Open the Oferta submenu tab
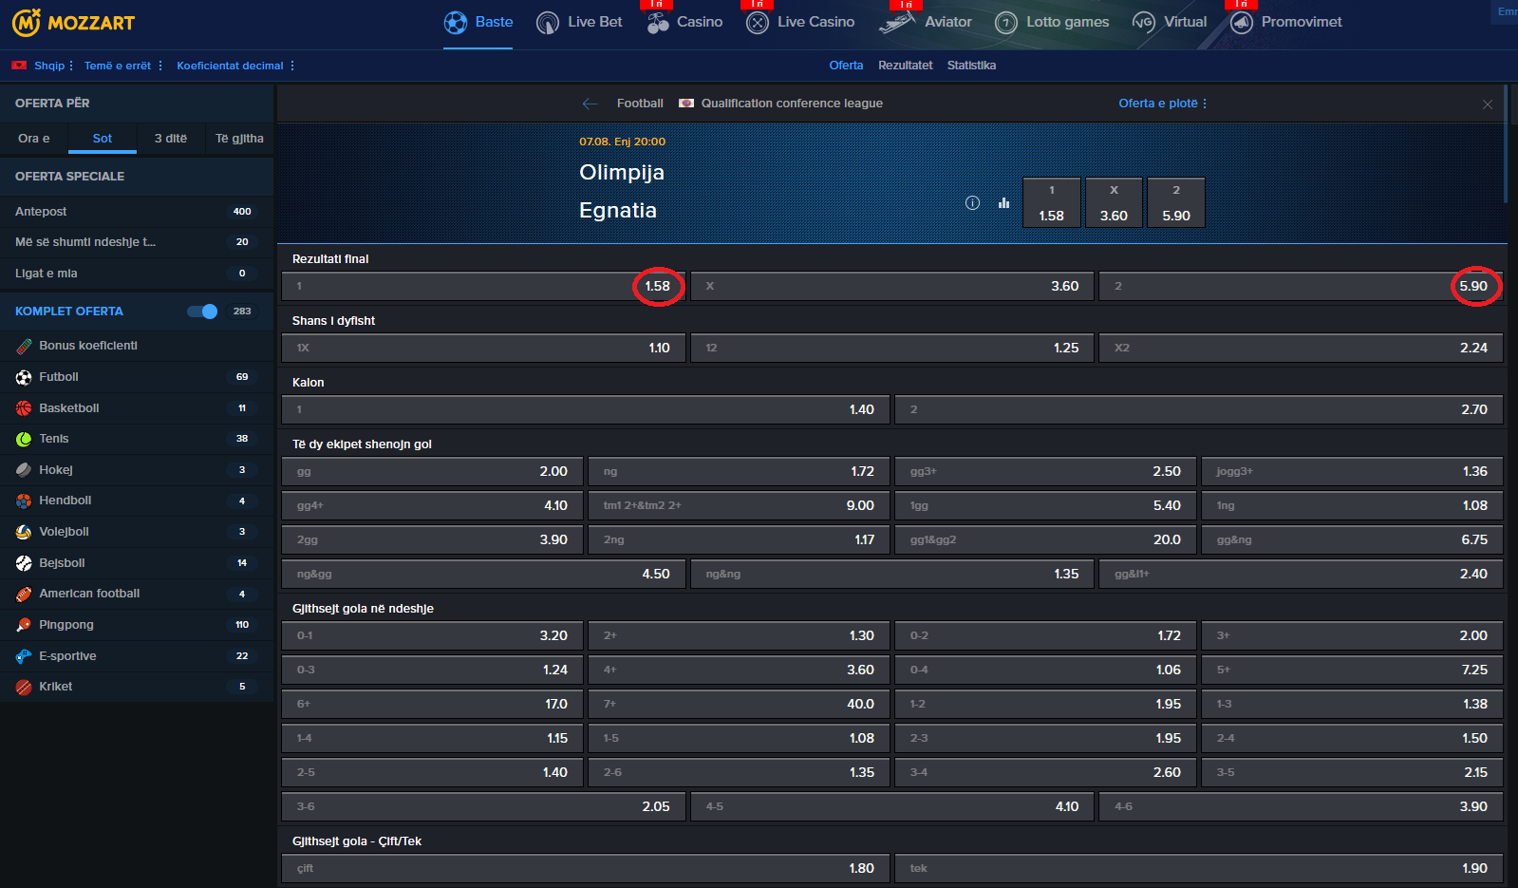 [x=846, y=66]
